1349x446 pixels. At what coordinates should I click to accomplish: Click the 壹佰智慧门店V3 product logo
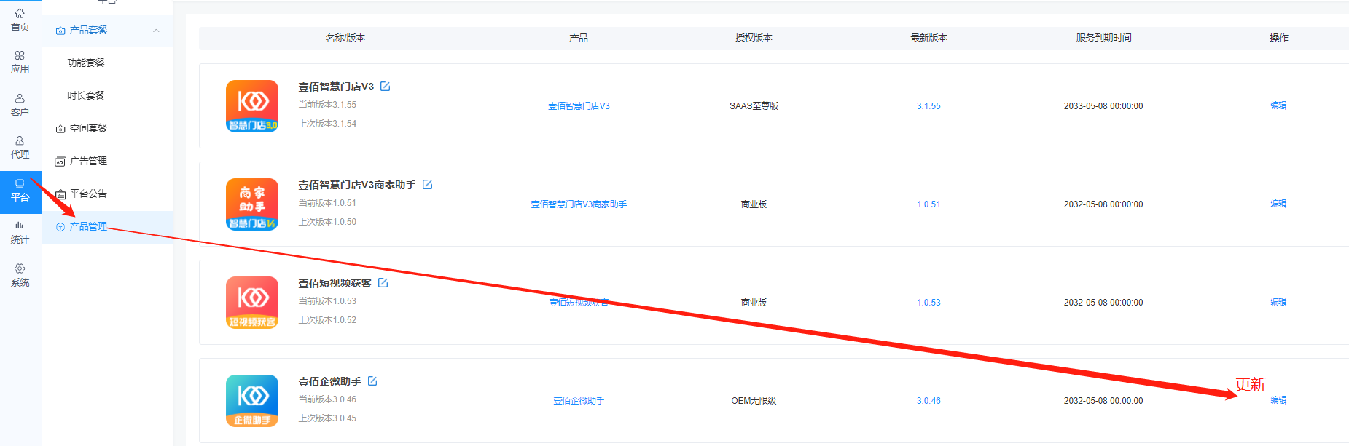pyautogui.click(x=252, y=106)
